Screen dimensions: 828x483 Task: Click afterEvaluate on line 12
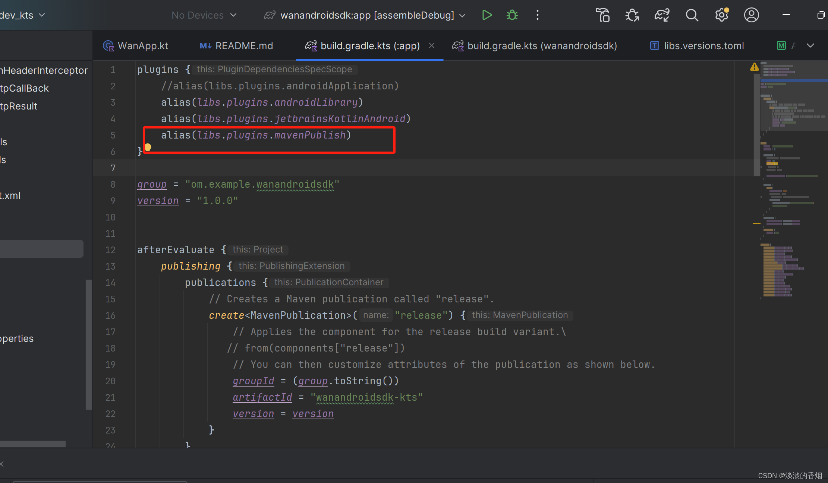[x=176, y=250]
